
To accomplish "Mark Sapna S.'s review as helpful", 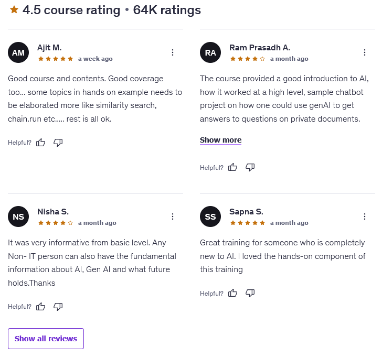I will (x=233, y=293).
